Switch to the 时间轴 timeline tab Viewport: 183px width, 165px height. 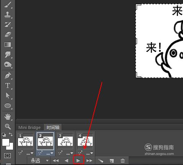(53, 127)
